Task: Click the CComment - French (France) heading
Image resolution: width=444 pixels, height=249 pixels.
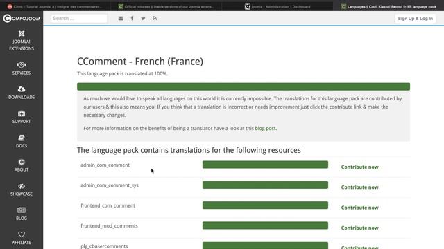Action: pyautogui.click(x=140, y=62)
